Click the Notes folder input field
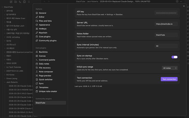 point(166,35)
